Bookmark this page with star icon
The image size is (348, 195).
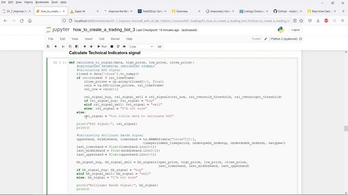[x=301, y=21]
